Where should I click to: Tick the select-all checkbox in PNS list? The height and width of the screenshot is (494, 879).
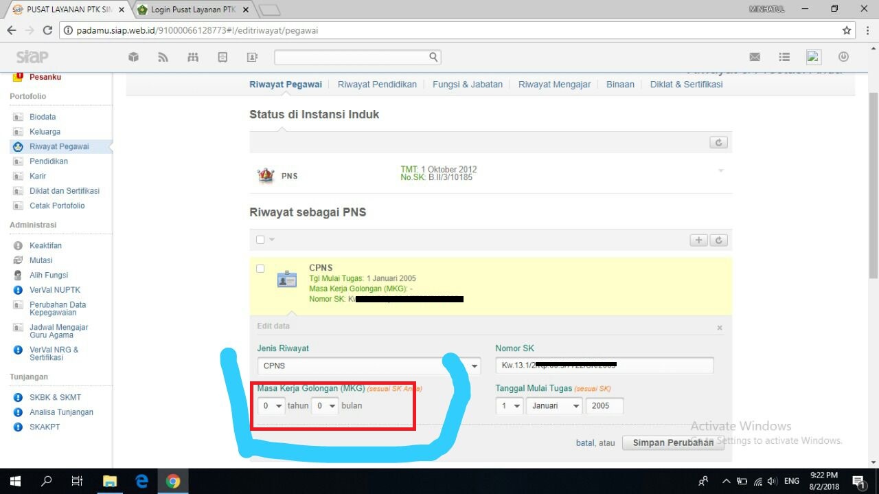coord(260,240)
